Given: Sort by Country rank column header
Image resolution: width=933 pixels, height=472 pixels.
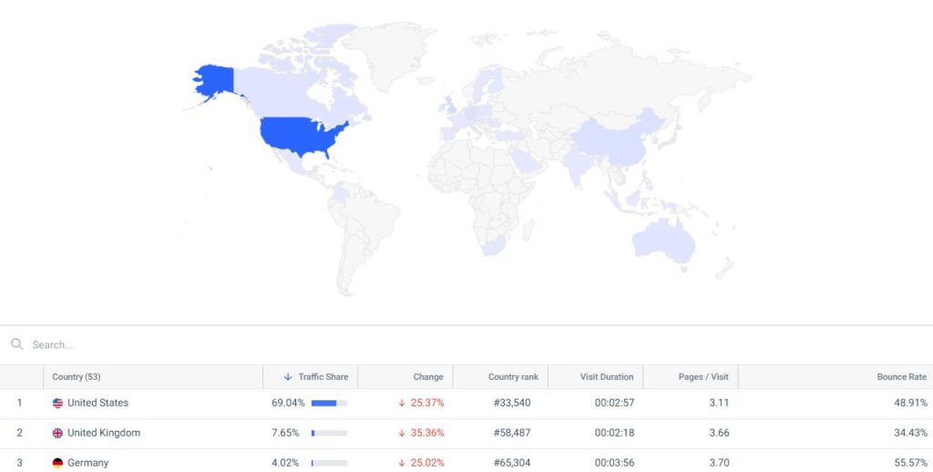Looking at the screenshot, I should [513, 376].
